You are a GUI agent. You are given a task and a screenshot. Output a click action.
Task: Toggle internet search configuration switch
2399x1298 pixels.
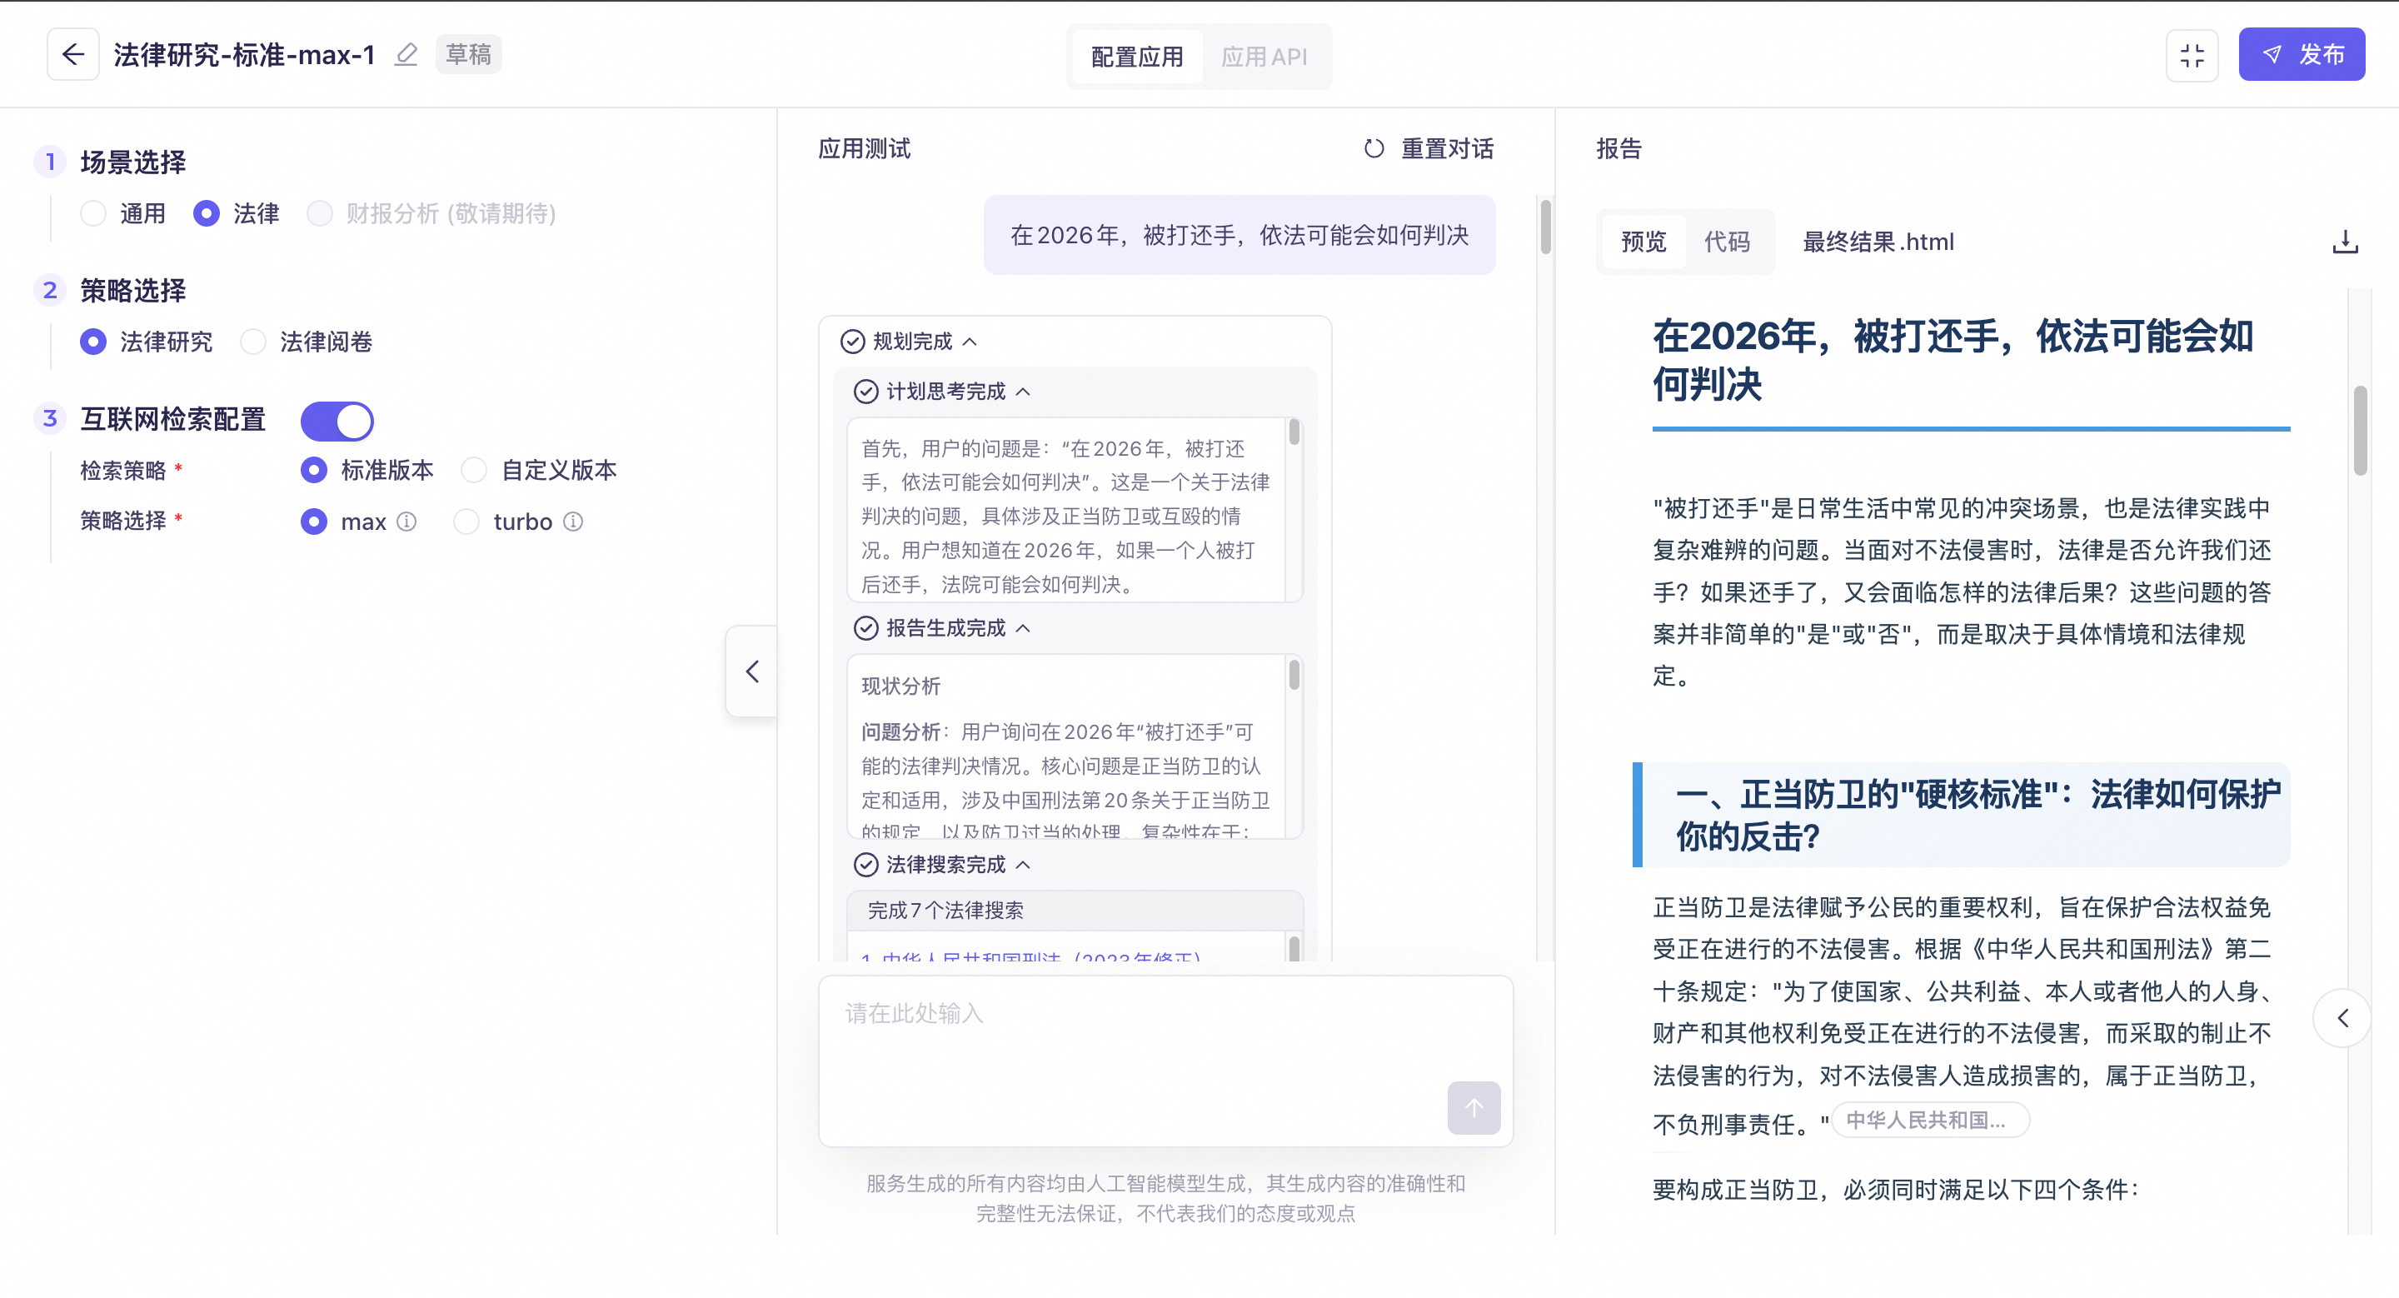(337, 421)
